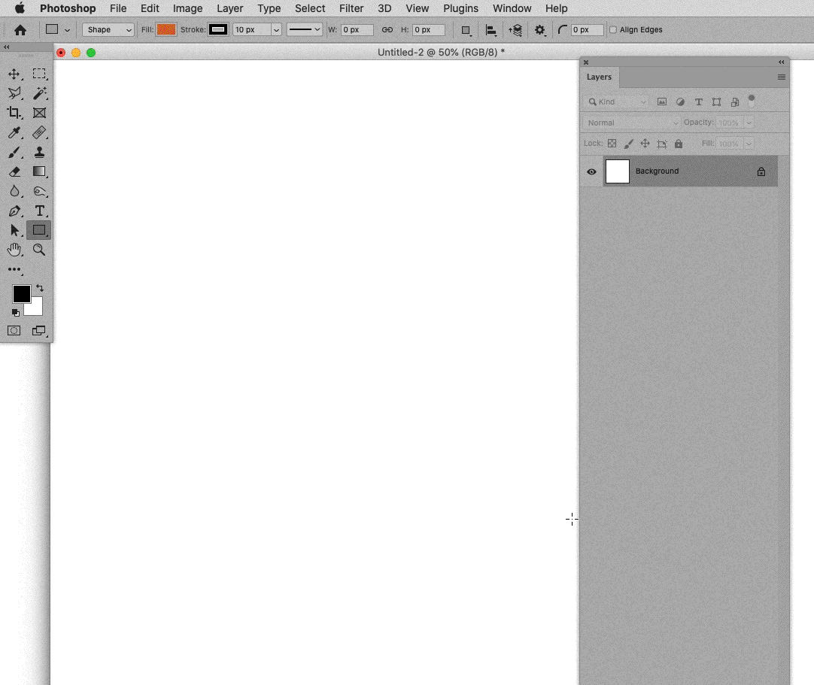Select the Rectangular Marquee tool
Viewport: 814px width, 685px height.
(x=39, y=74)
